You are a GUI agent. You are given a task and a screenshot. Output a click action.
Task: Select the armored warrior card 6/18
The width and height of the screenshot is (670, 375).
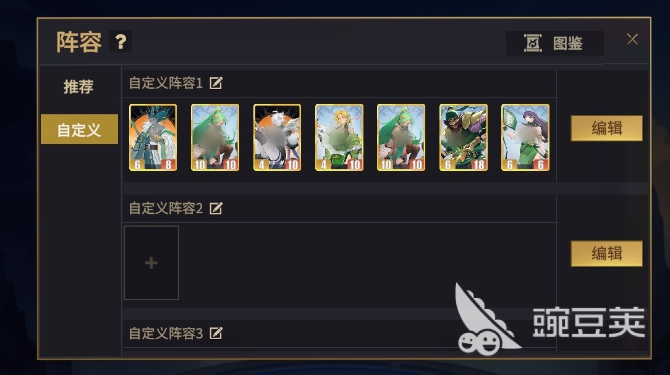[x=463, y=138]
